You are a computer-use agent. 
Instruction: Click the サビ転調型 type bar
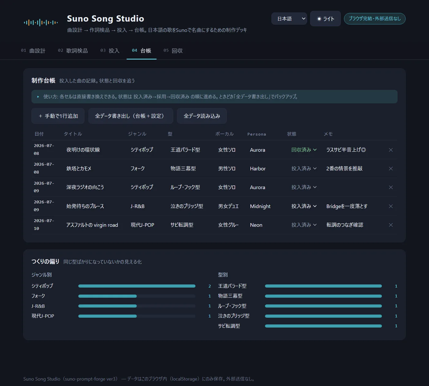pyautogui.click(x=323, y=326)
